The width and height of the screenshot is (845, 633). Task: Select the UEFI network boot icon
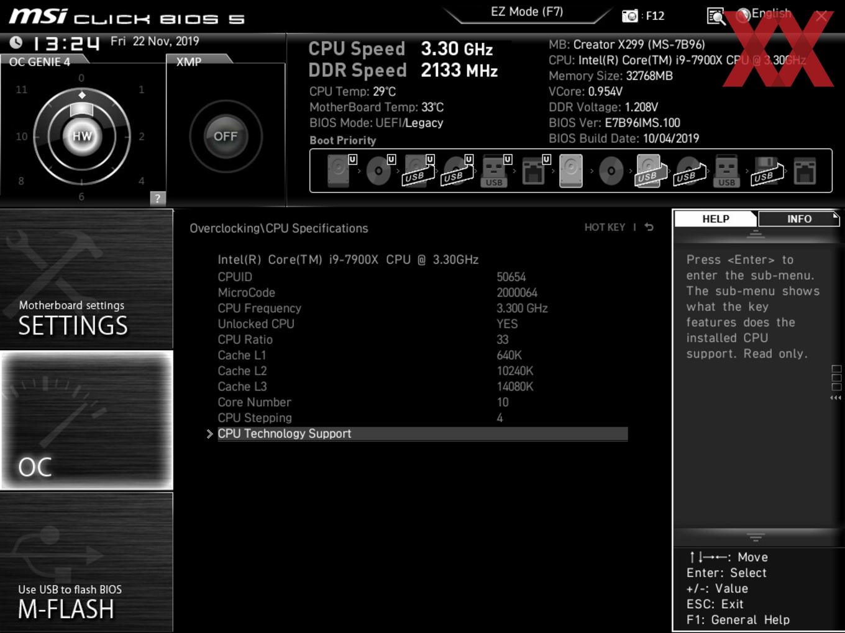[x=535, y=171]
